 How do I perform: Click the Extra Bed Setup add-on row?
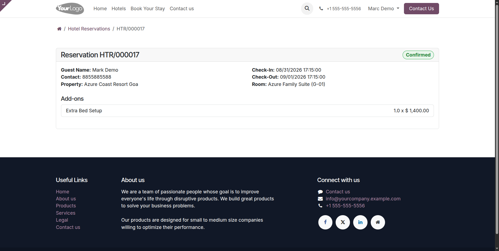pyautogui.click(x=247, y=111)
